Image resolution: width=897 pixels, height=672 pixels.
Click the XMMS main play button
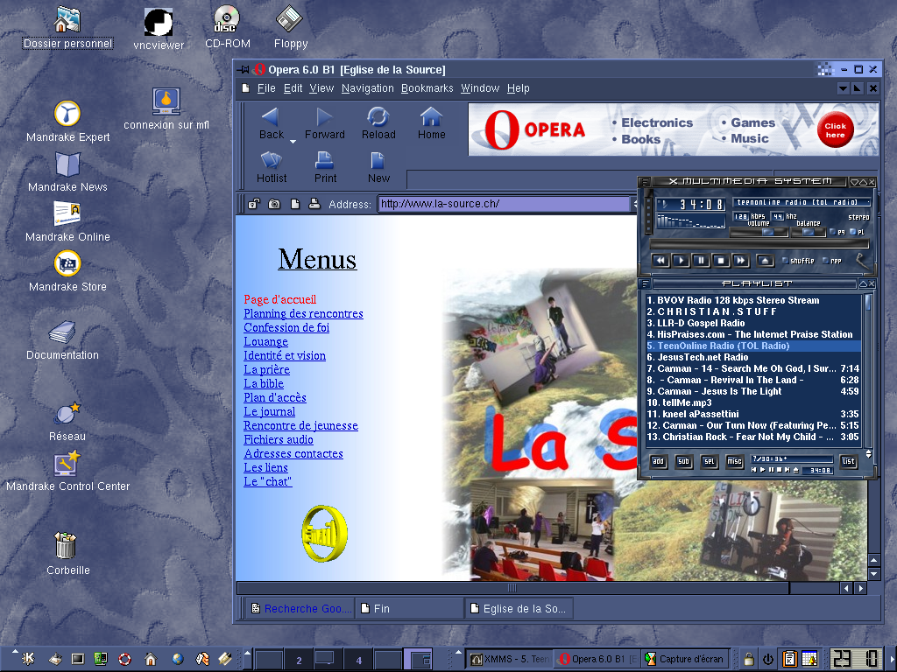[681, 261]
